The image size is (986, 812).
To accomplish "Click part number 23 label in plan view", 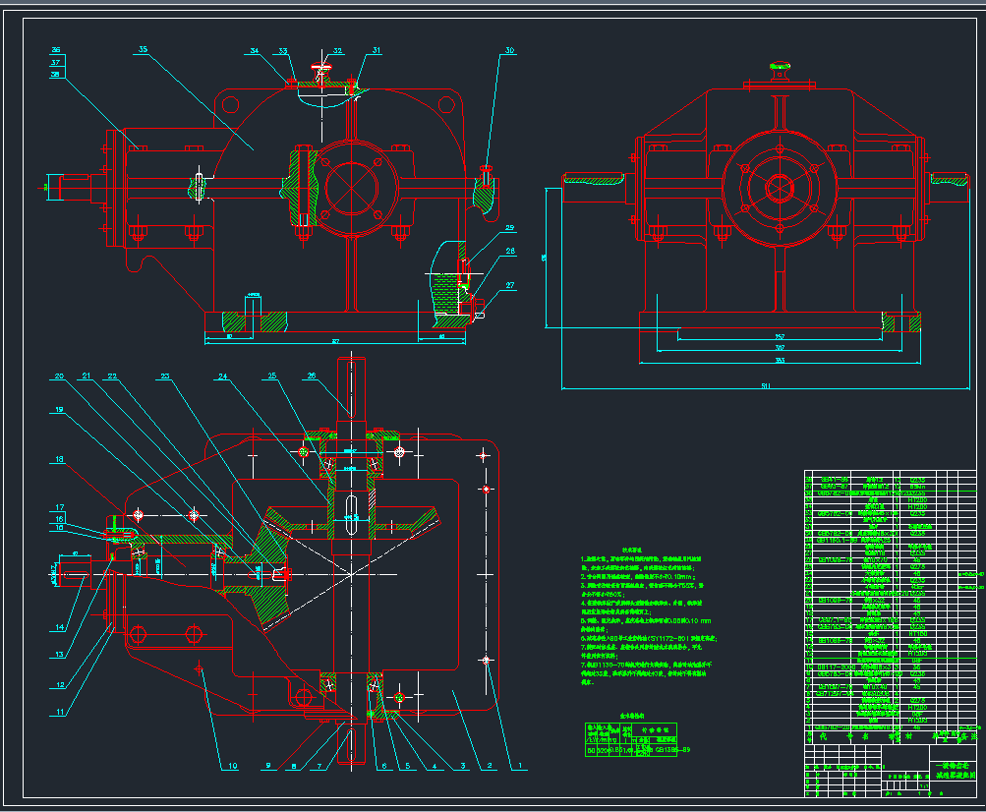I will [x=165, y=377].
